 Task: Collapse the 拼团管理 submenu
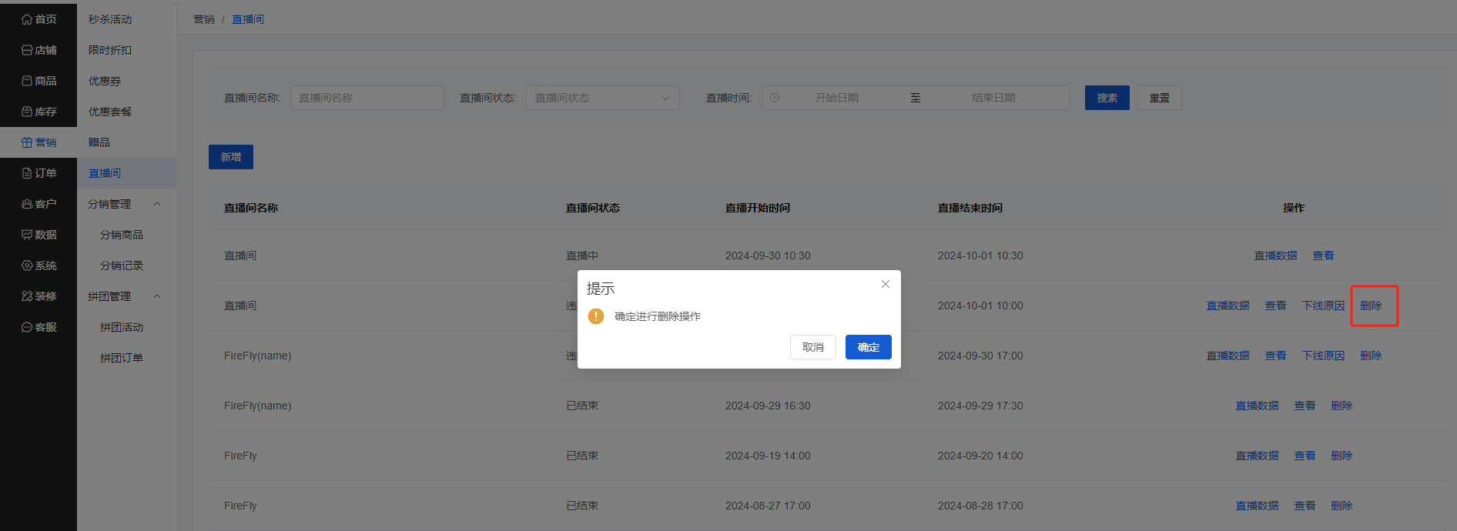(x=157, y=296)
